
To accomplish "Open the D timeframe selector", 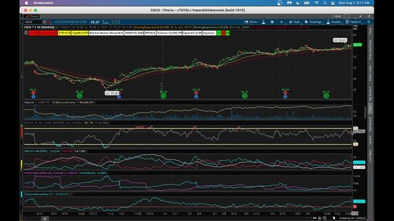I will pyautogui.click(x=281, y=22).
